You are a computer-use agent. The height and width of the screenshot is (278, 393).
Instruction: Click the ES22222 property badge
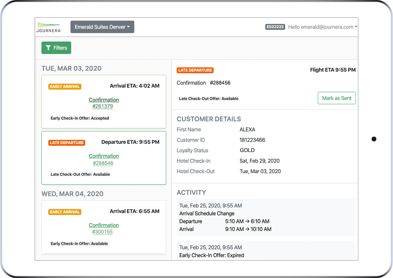pyautogui.click(x=275, y=27)
